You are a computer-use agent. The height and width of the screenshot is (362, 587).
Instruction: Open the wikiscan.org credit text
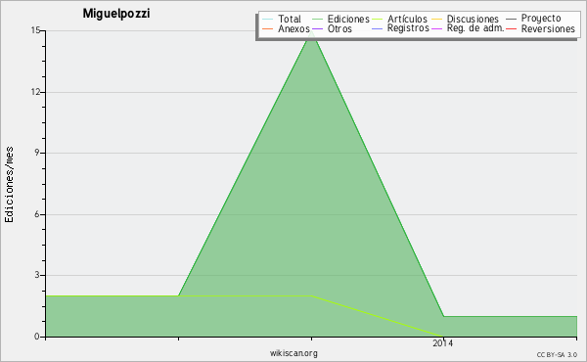point(293,353)
